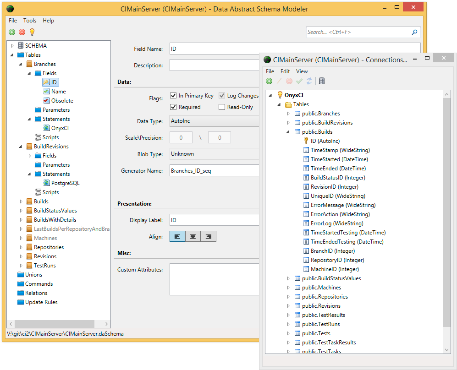This screenshot has height=370, width=457.
Task: Select the ID key field under Branches Fields
Action: pyautogui.click(x=51, y=82)
